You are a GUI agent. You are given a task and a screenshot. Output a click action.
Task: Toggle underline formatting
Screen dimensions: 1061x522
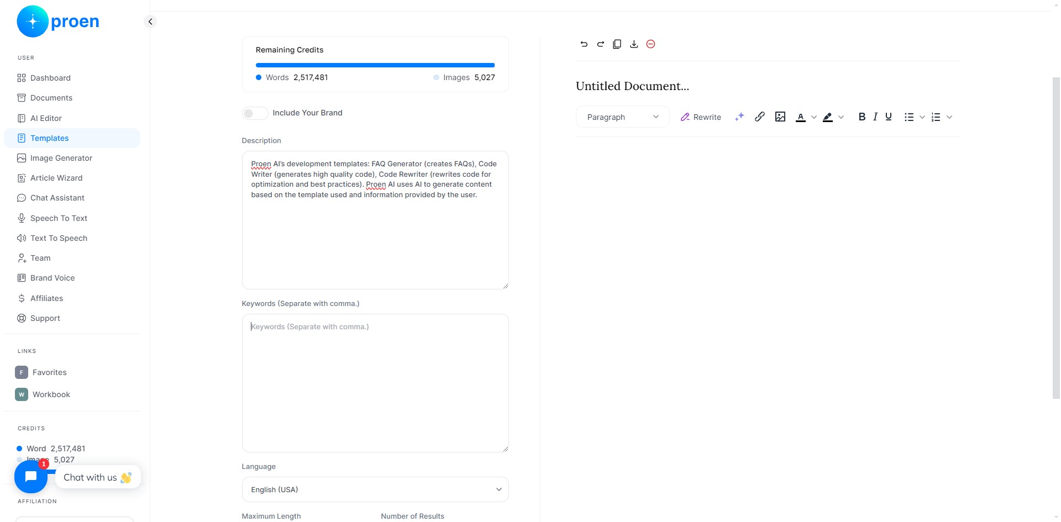coord(889,117)
